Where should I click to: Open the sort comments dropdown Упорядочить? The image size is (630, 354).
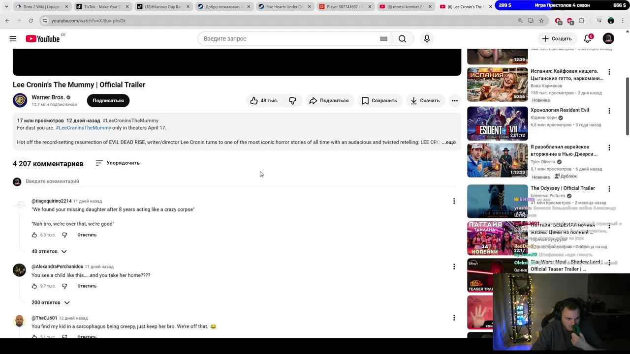(x=118, y=163)
